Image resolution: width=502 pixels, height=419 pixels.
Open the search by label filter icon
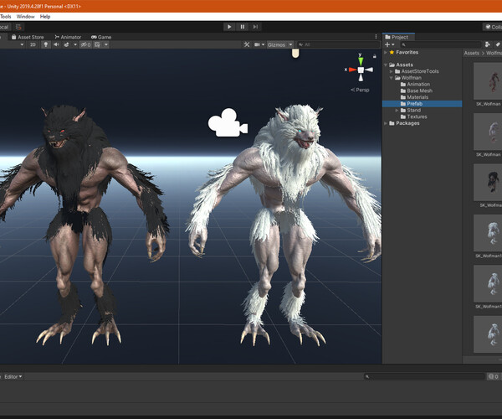tap(498, 44)
